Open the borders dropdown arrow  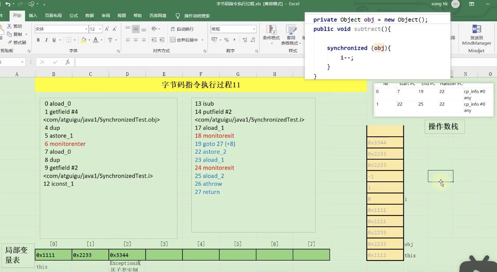click(x=74, y=40)
